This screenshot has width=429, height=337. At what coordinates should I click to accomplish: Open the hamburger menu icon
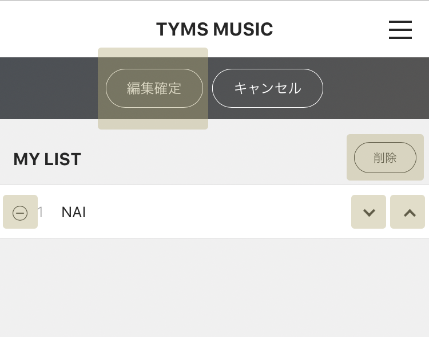point(400,30)
